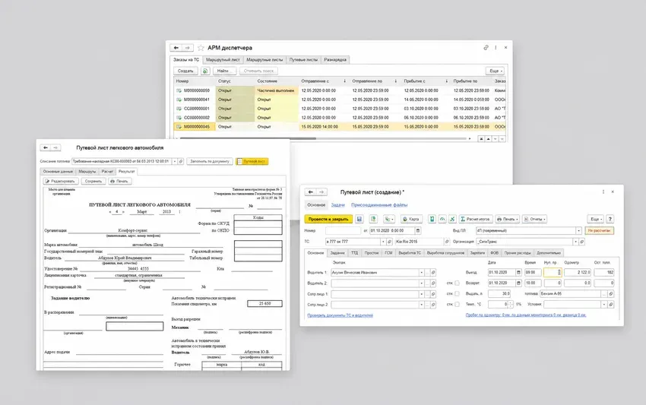Open the calendar picker for Выезд date
The height and width of the screenshot is (405, 646).
518,272
